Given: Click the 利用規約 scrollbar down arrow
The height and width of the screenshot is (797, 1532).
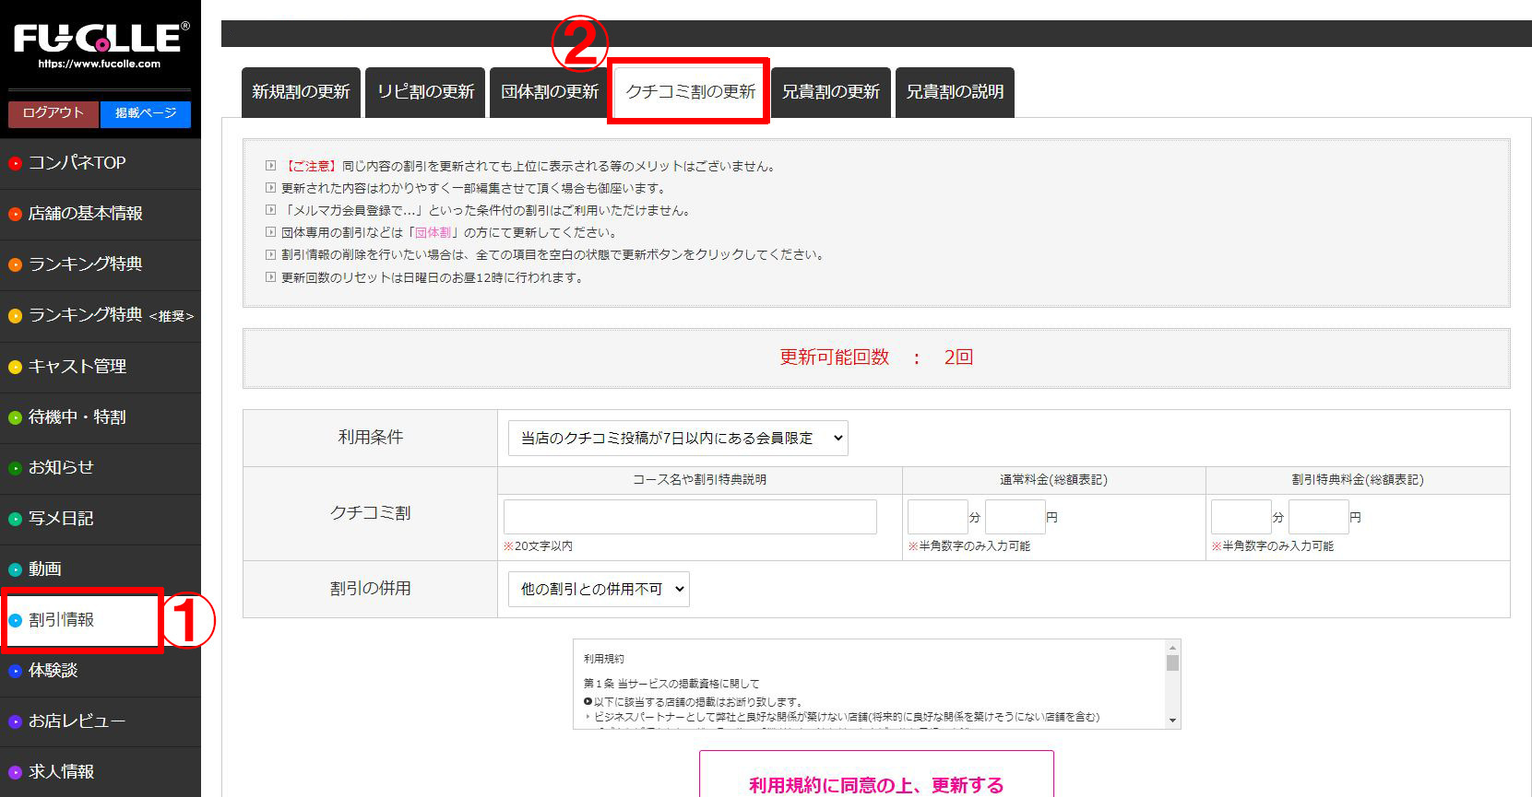Looking at the screenshot, I should pyautogui.click(x=1172, y=721).
